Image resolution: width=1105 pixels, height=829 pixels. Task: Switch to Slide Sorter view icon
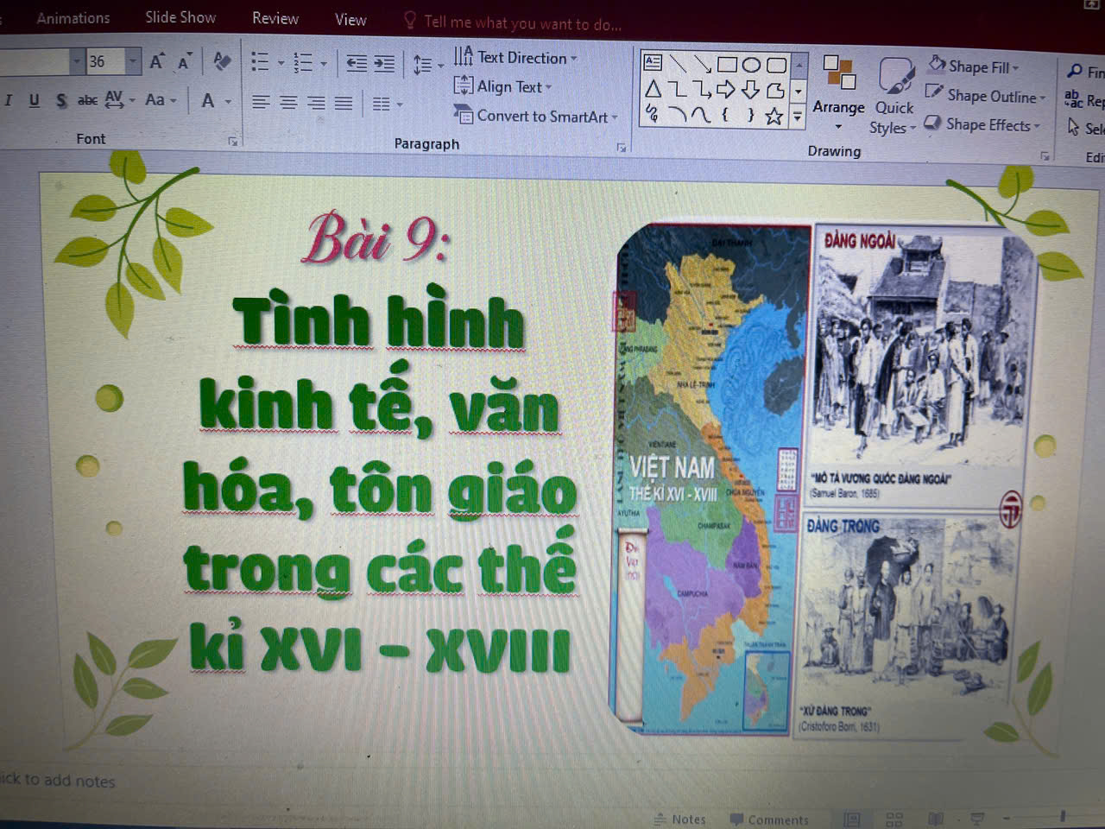894,819
